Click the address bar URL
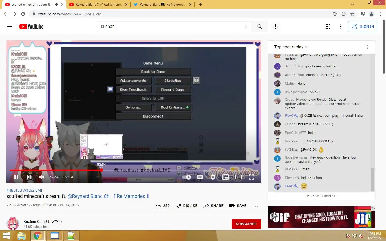Viewport: 386px width, 241px height. pyautogui.click(x=70, y=14)
